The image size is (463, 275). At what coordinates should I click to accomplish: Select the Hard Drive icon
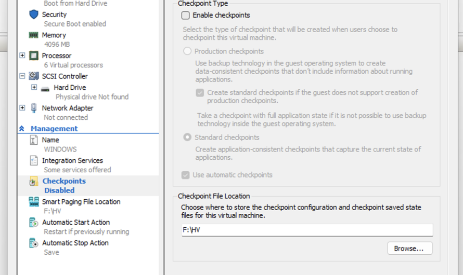point(45,88)
